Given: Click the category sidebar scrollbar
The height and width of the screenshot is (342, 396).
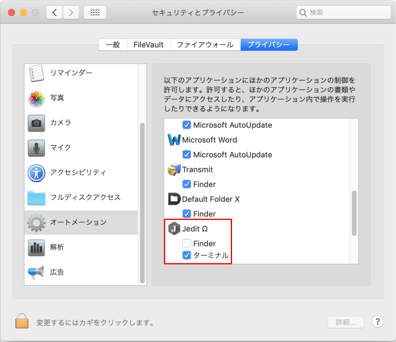Looking at the screenshot, I should tap(142, 203).
